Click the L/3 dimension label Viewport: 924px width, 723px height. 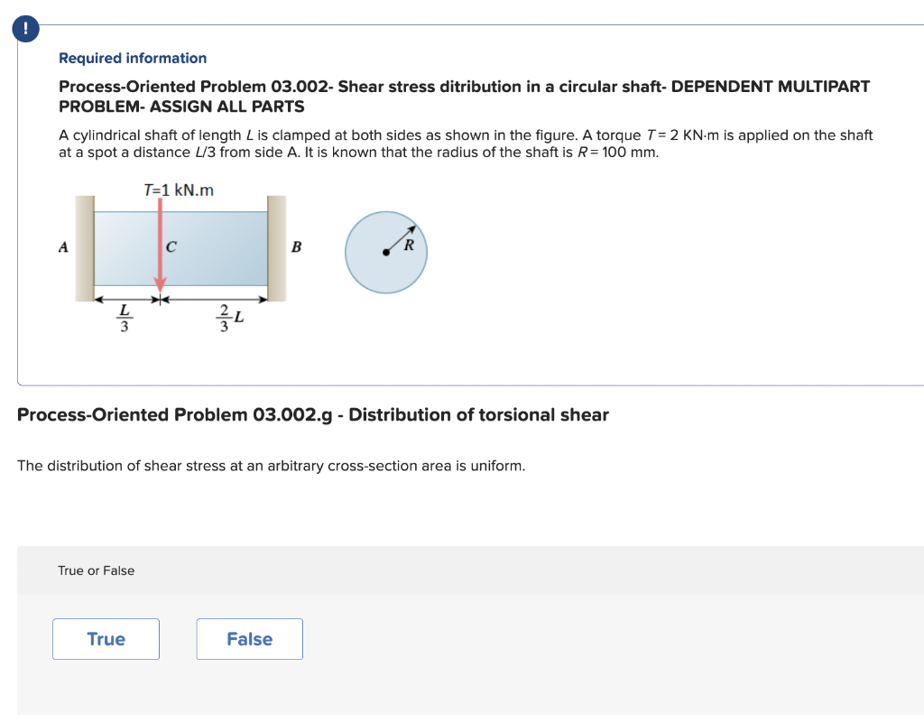(x=123, y=314)
